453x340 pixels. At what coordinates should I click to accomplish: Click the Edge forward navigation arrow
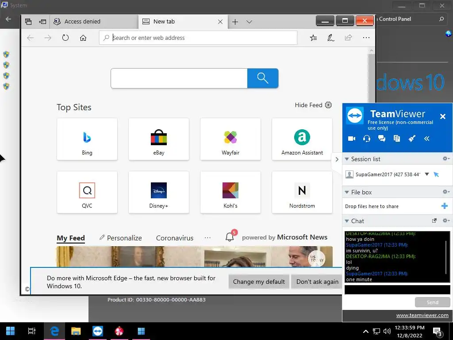click(x=48, y=38)
